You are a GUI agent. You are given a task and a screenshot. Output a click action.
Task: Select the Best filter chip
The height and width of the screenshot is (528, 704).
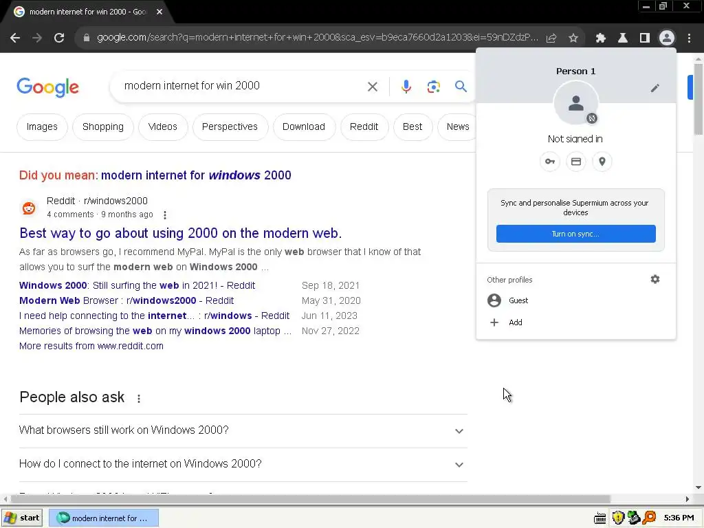pyautogui.click(x=412, y=127)
